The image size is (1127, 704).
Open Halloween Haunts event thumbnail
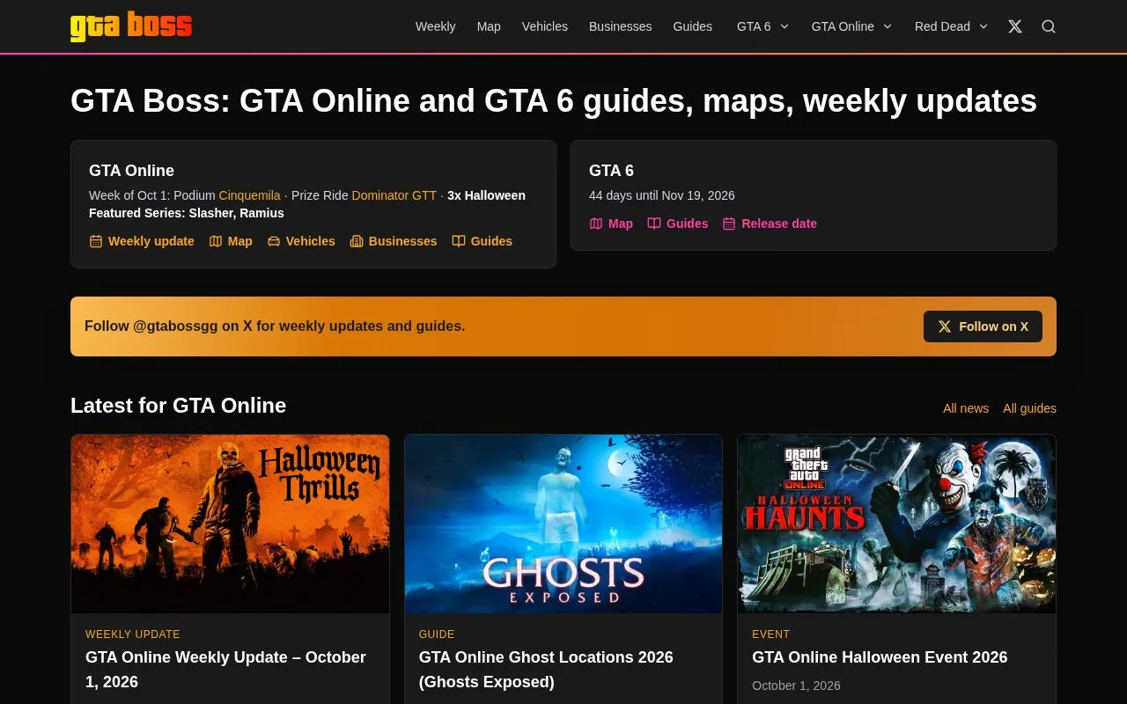point(896,524)
